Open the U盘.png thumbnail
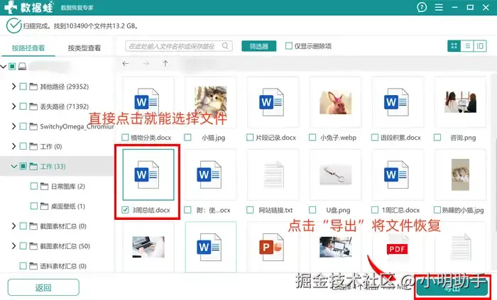497x300 pixels. (x=336, y=174)
